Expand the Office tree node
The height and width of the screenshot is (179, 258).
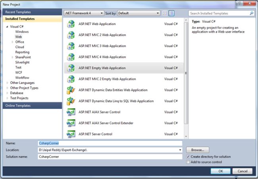(12, 42)
